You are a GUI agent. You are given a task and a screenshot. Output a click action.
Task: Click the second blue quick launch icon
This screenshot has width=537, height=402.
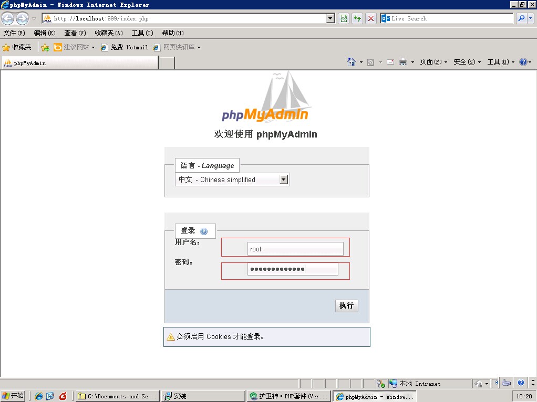click(50, 396)
